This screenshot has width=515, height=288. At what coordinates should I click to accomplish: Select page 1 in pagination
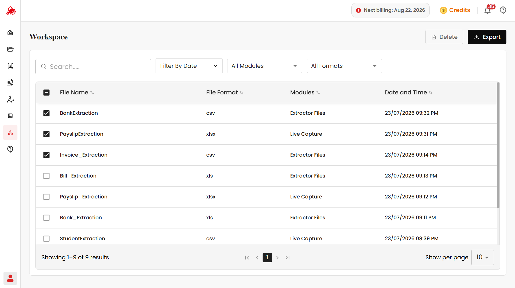click(267, 257)
